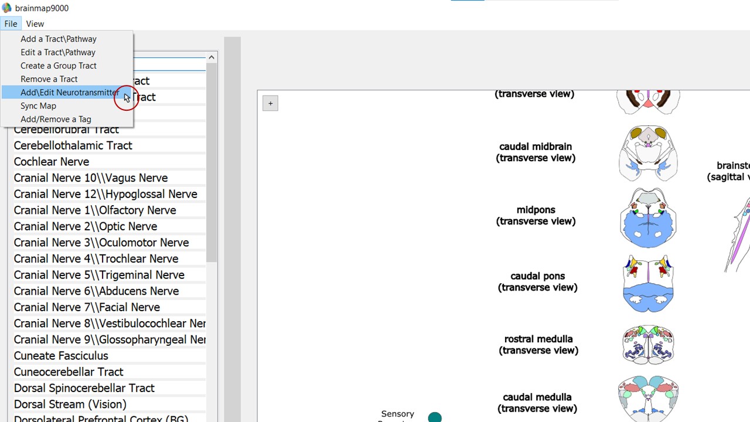Click the caudal medulla transverse diagram
The height and width of the screenshot is (422, 750).
(648, 399)
